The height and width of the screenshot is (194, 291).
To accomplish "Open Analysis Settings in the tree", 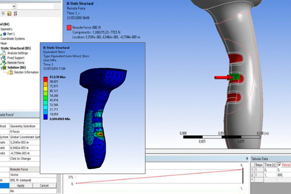I will pyautogui.click(x=18, y=53).
